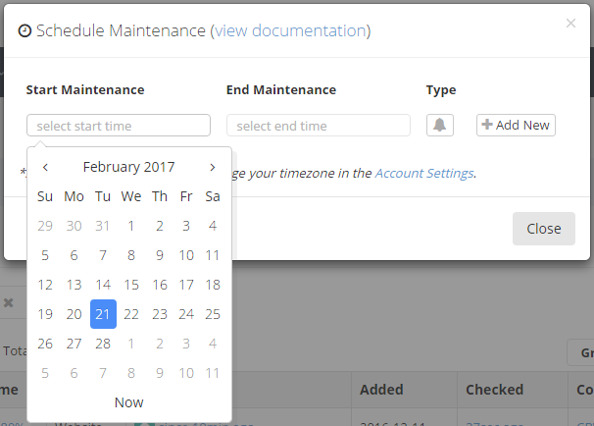Click the Su weekday label

(45, 196)
